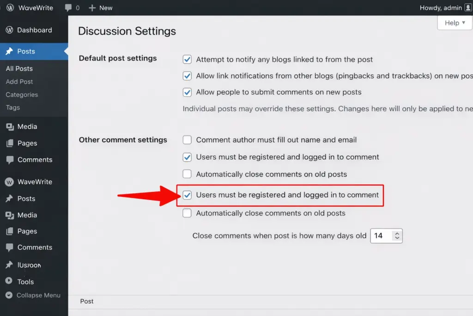Uncheck Attempt to notify any blogs linked
Screen dimensions: 473x316
click(187, 59)
